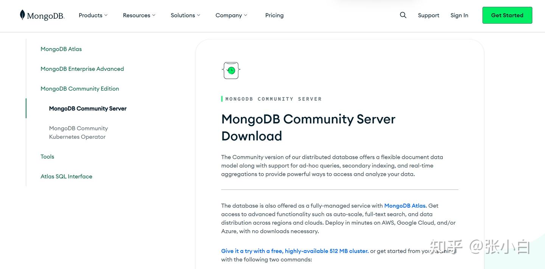The image size is (545, 269).
Task: Open Atlas SQL Interface in sidebar
Action: [66, 176]
